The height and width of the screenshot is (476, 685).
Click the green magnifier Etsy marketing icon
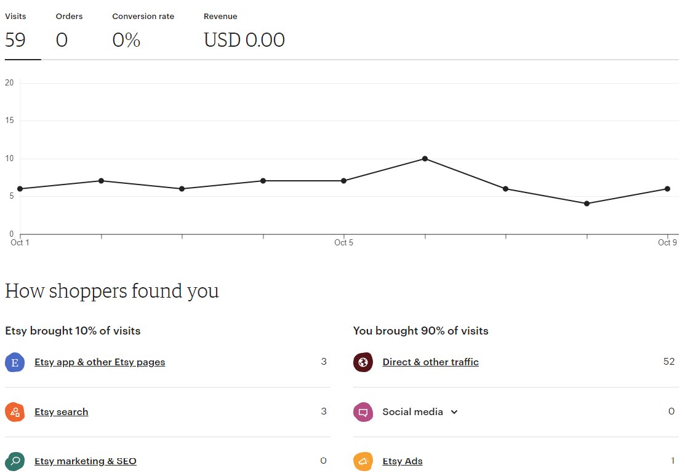coord(15,461)
